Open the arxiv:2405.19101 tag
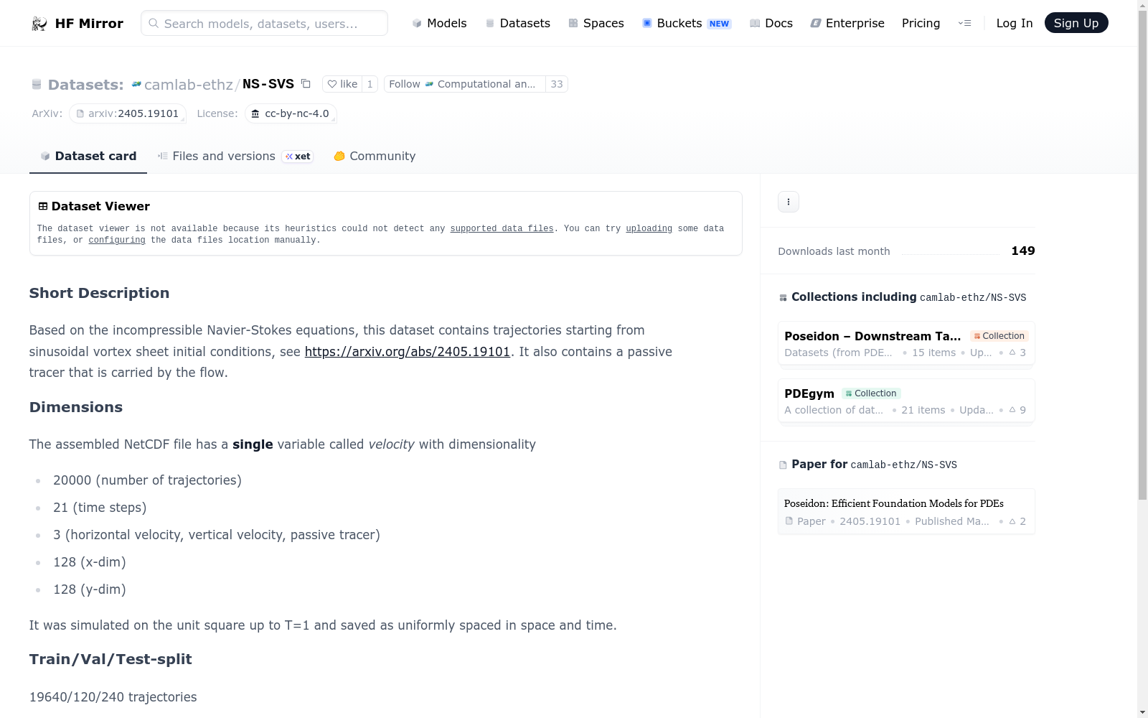The image size is (1148, 718). 128,114
